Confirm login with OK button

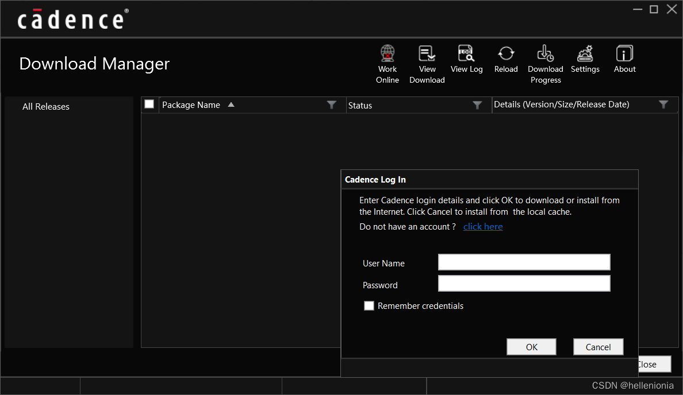(x=531, y=347)
